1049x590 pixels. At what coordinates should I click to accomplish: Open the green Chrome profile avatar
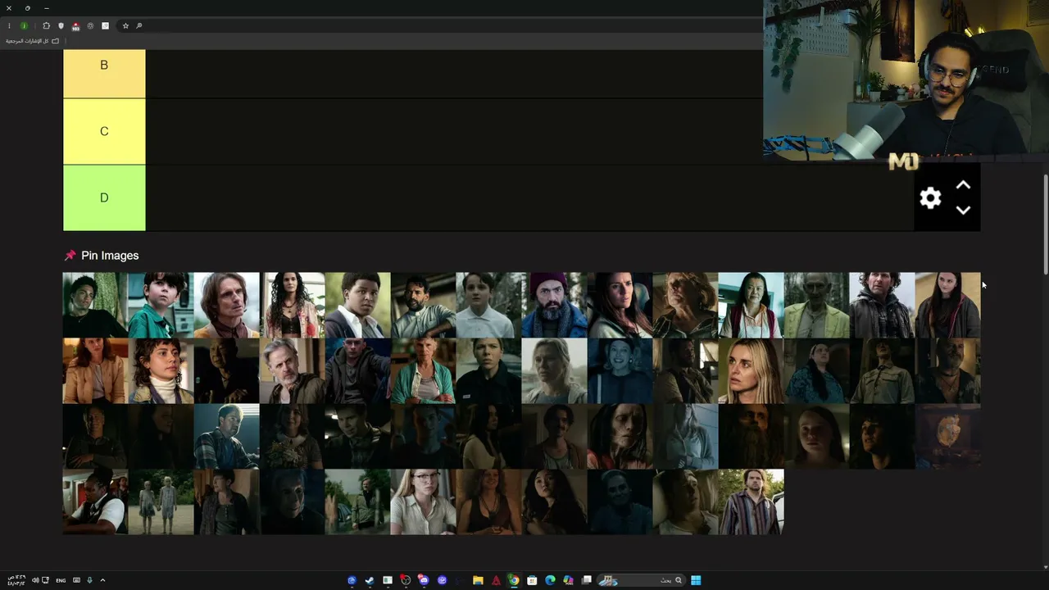[x=24, y=26]
